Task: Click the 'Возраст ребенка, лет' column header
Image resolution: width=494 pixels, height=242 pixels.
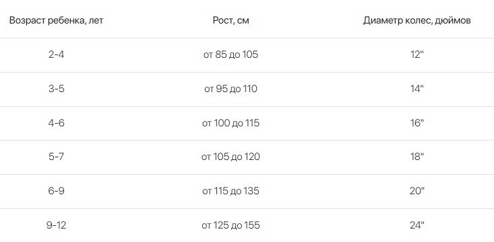Action: (57, 21)
